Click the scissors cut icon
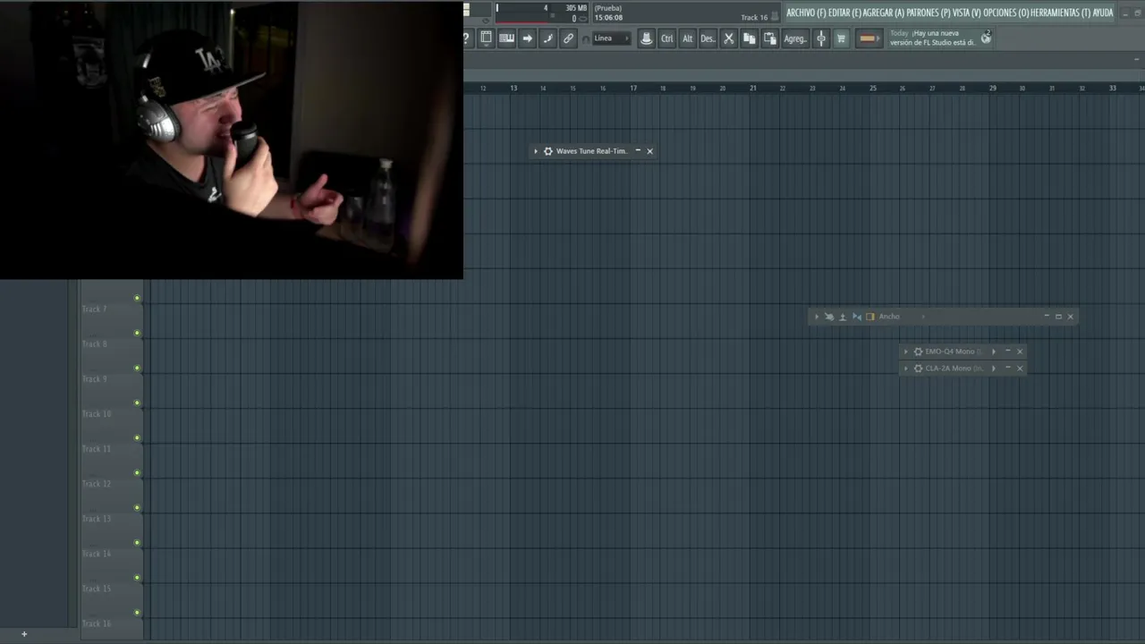1145x644 pixels. pos(728,38)
